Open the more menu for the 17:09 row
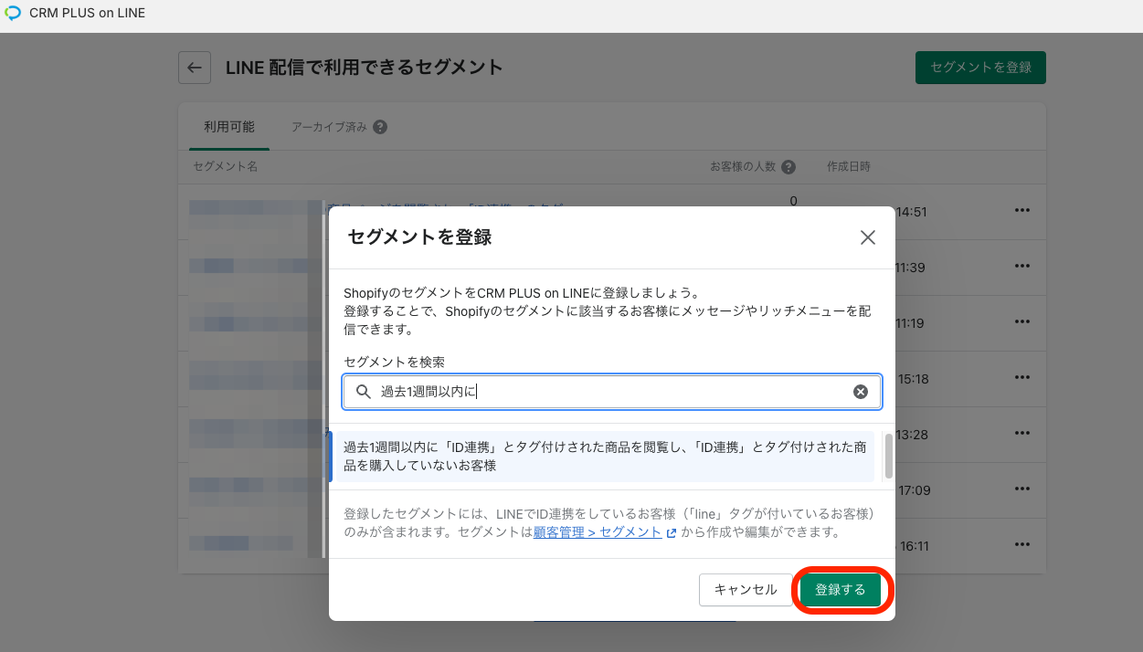This screenshot has height=652, width=1143. [1022, 490]
